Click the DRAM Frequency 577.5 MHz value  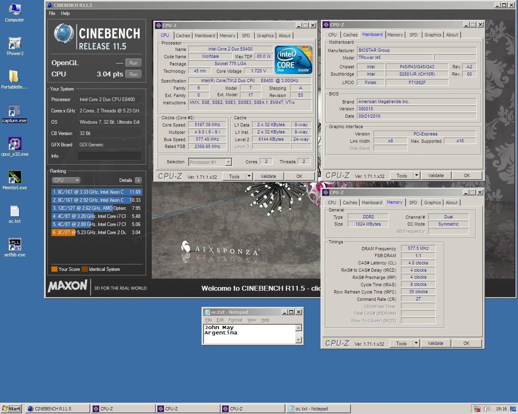point(418,248)
